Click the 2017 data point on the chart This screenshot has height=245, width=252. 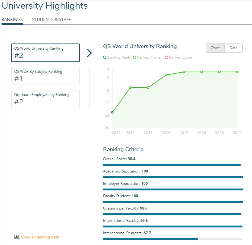[184, 72]
